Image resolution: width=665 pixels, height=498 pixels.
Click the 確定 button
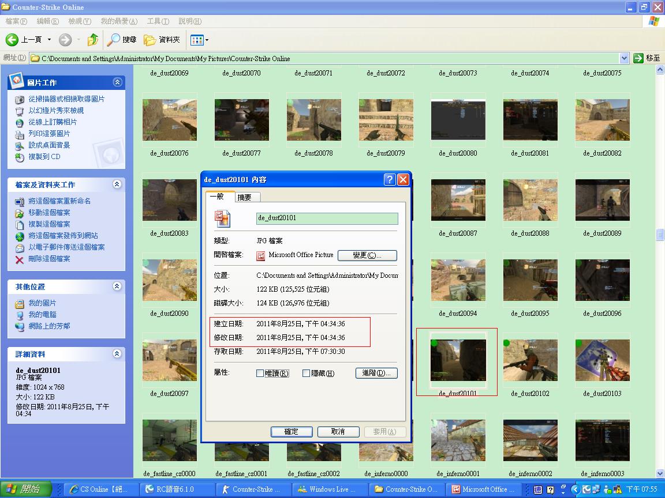point(292,432)
